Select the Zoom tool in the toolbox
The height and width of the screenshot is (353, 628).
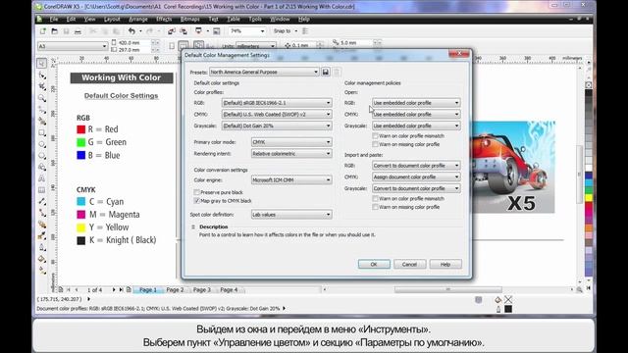click(x=41, y=98)
